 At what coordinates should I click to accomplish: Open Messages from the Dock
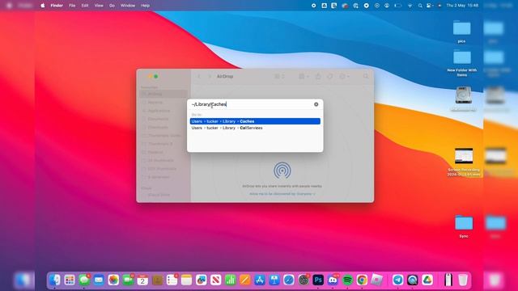(84, 280)
